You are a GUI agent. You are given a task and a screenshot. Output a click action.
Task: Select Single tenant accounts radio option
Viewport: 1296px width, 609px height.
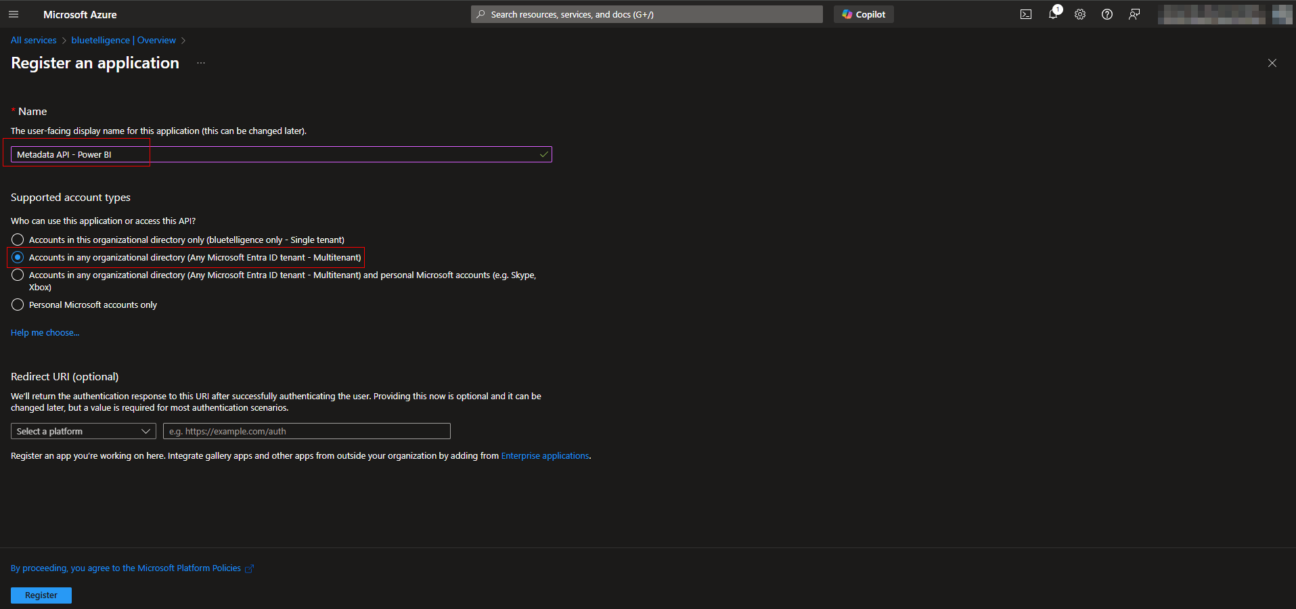[18, 240]
